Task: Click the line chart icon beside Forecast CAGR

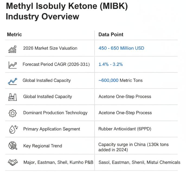Action: (x=12, y=65)
